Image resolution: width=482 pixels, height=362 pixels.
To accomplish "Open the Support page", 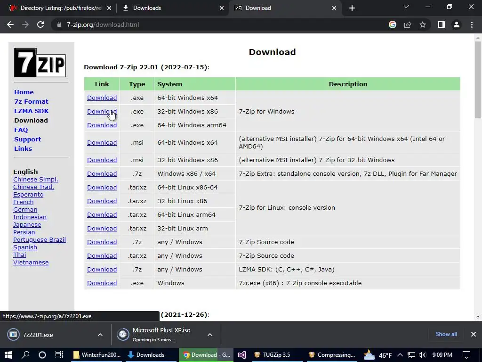I will [x=27, y=139].
